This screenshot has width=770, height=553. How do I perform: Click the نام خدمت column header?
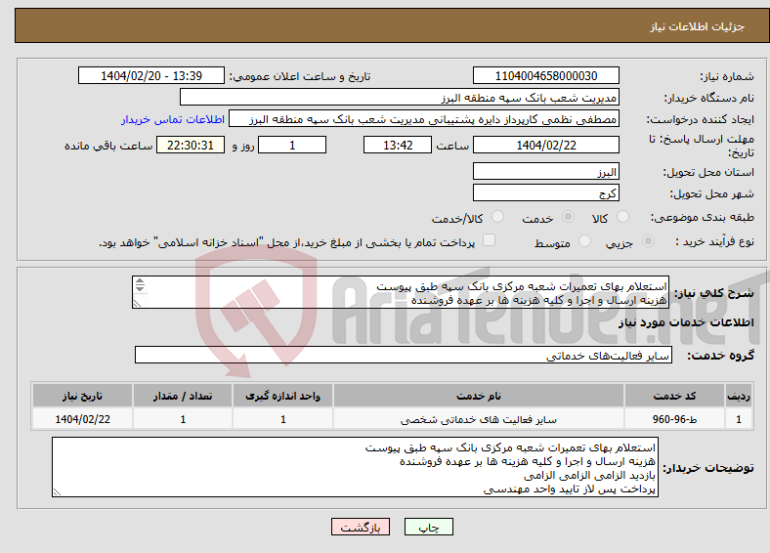coord(479,396)
